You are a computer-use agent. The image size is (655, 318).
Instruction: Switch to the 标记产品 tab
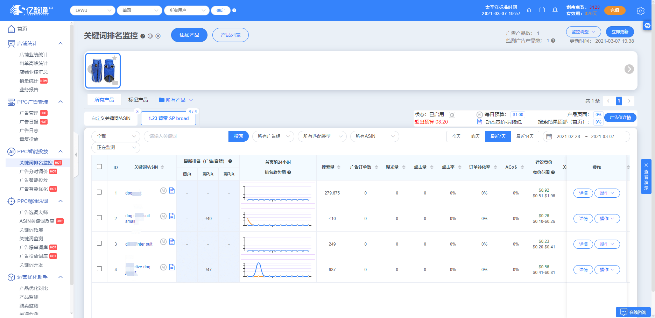click(138, 100)
